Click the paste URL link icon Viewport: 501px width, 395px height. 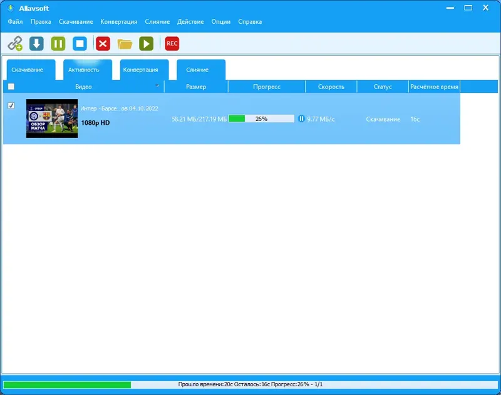[x=15, y=43]
